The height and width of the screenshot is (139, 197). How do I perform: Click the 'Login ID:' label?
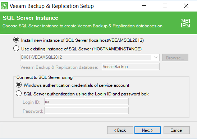31,102
